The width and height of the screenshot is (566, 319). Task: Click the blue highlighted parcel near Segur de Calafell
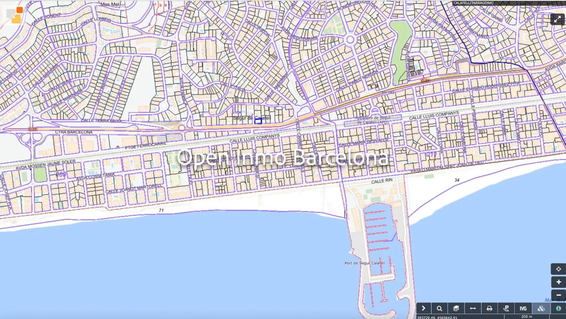pos(258,121)
